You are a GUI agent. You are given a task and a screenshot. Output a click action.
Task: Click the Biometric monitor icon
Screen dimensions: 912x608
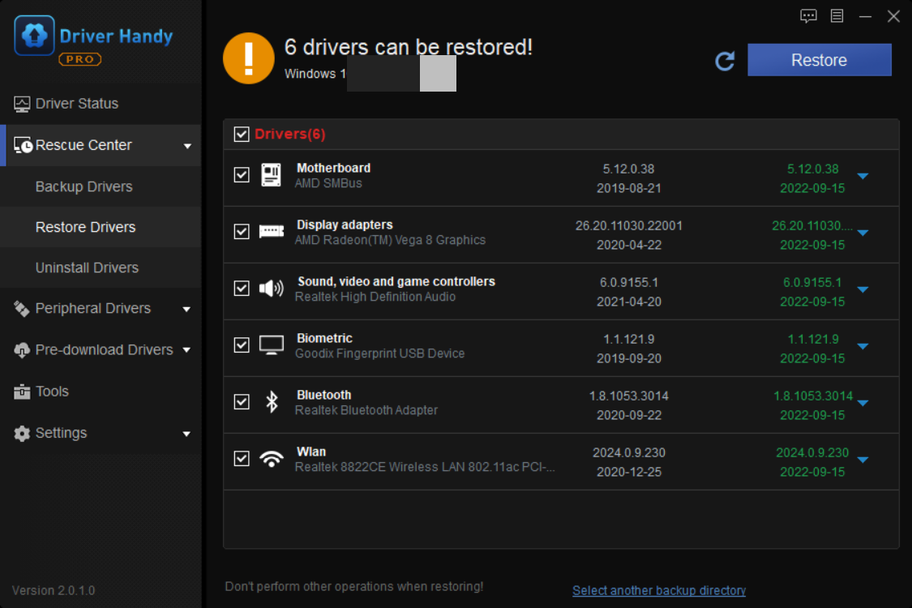click(271, 345)
